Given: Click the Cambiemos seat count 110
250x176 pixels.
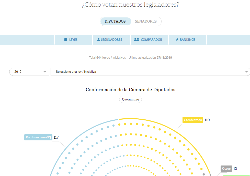Looking at the screenshot, I should [x=207, y=120].
